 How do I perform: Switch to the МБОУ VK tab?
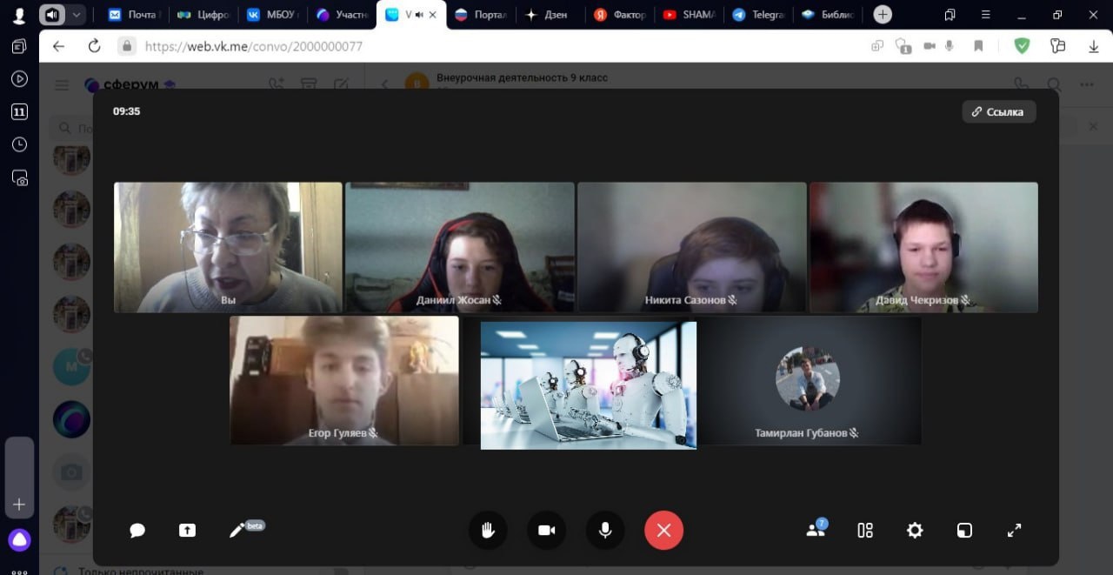271,15
